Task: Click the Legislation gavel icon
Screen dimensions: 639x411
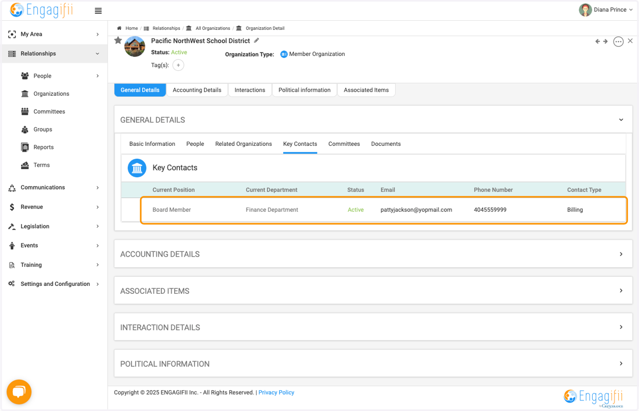Action: pos(12,226)
